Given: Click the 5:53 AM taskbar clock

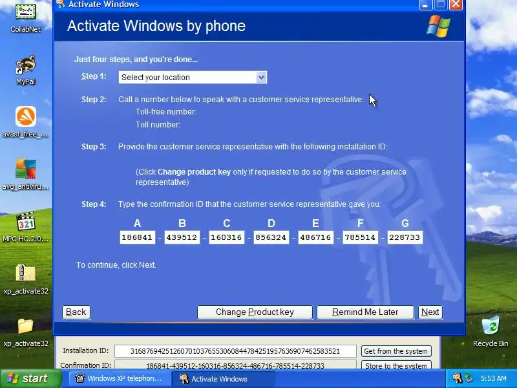Looking at the screenshot, I should (x=494, y=378).
